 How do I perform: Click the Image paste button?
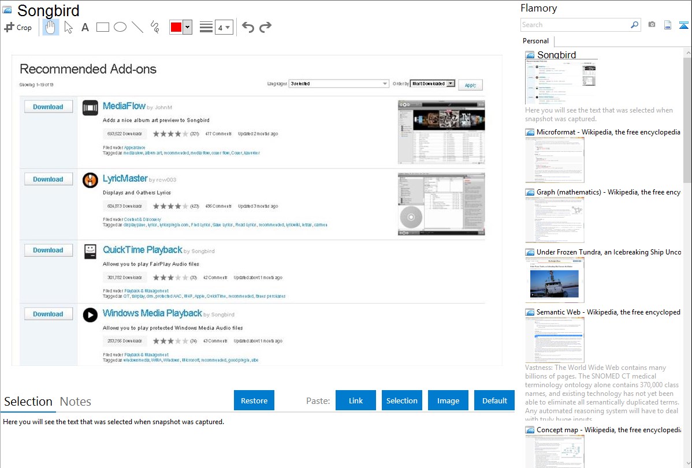point(448,400)
